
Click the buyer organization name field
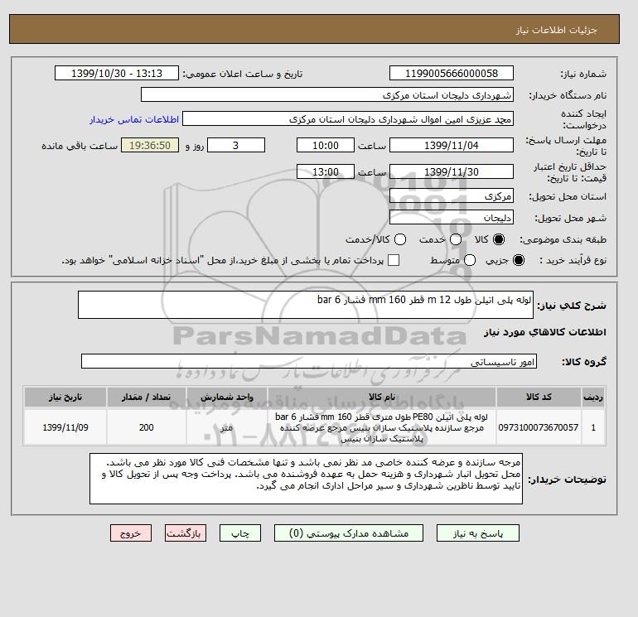coord(327,94)
